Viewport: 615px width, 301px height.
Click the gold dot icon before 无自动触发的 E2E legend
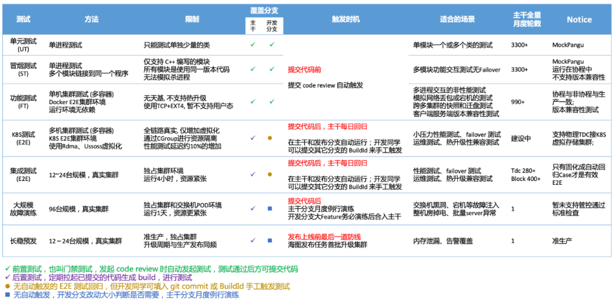tap(7, 287)
